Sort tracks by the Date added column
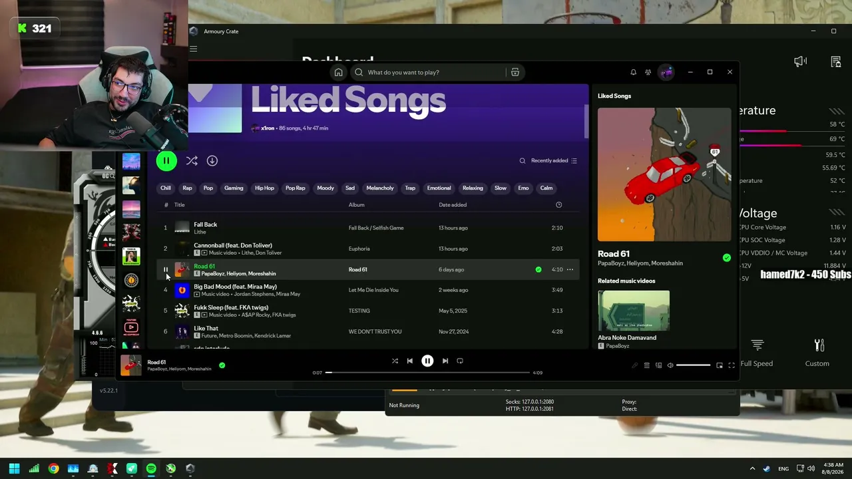Image resolution: width=852 pixels, height=479 pixels. 453,205
